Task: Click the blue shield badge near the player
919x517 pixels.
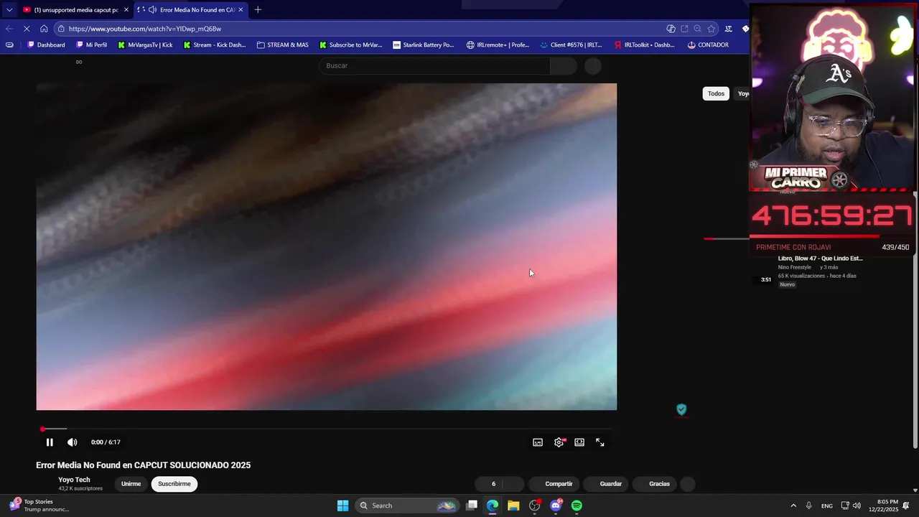Action: pos(681,409)
